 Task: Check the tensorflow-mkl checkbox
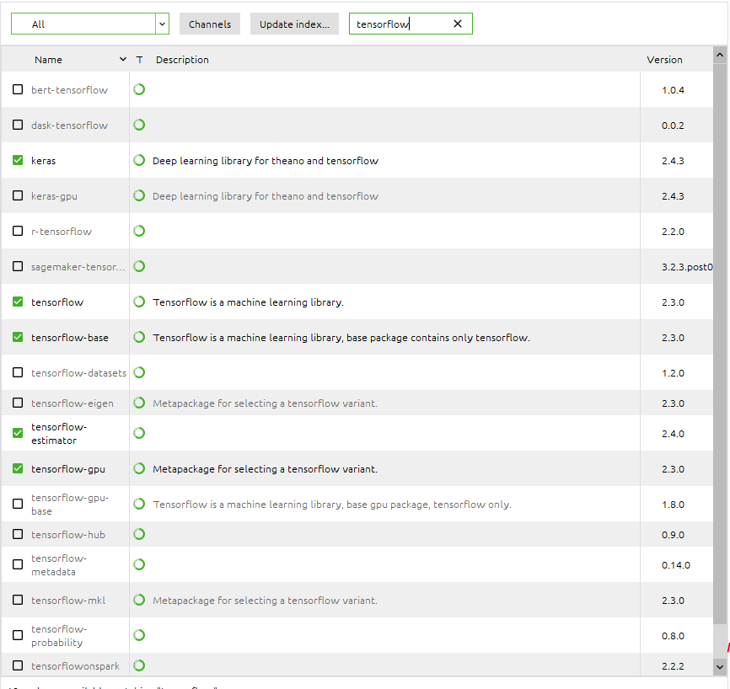click(18, 600)
